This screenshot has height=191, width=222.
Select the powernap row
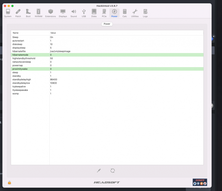tap(107, 65)
